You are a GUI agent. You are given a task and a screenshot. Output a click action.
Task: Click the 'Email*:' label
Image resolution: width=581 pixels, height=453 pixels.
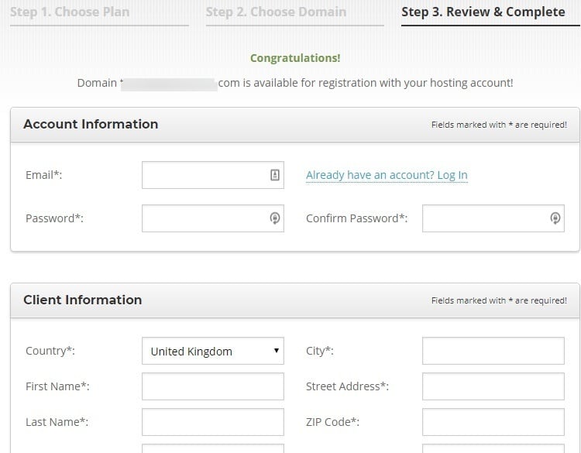point(43,175)
